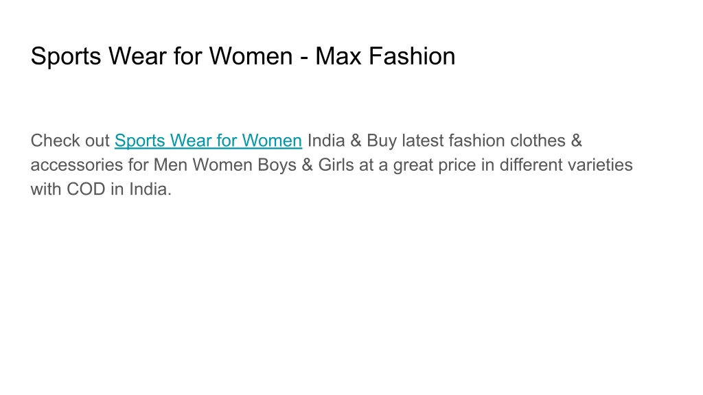The image size is (703, 395).
Task: Click the ampersand ending the first paragraph line
Action: [x=576, y=141]
